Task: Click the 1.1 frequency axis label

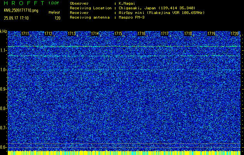Action: (x=3, y=50)
